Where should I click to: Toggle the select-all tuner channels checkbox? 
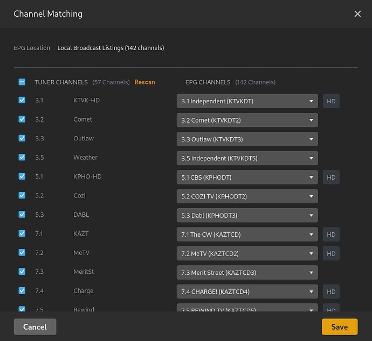(22, 82)
